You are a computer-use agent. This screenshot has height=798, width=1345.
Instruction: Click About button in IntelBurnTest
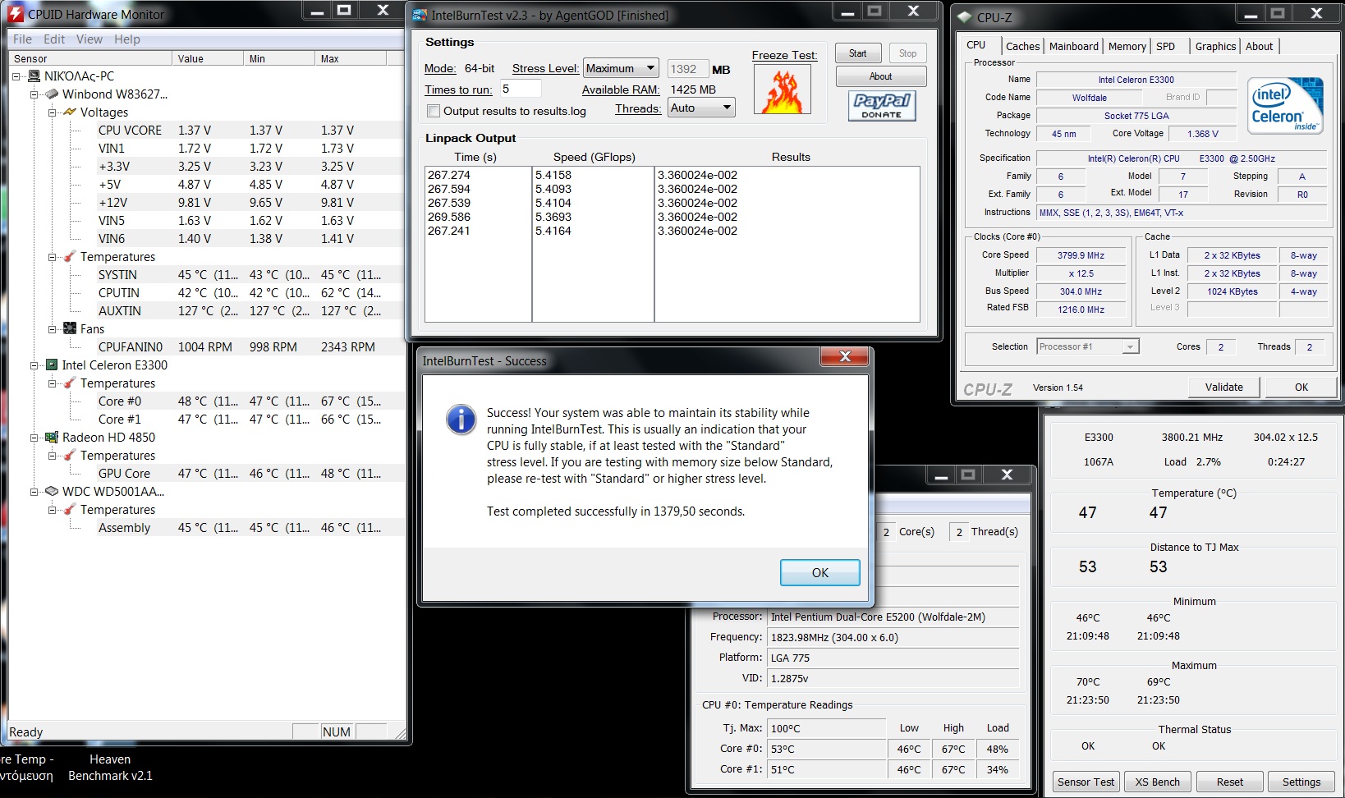pos(881,76)
